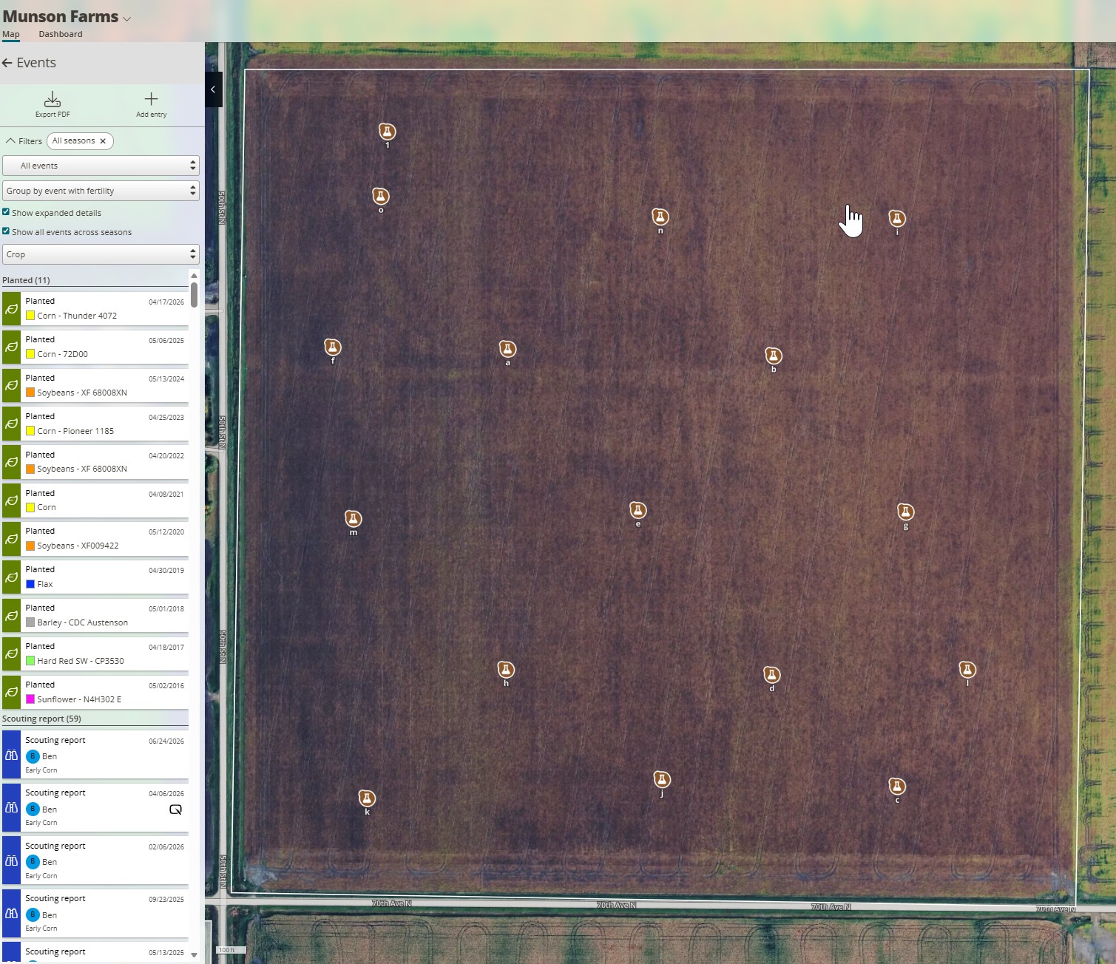This screenshot has height=964, width=1116.
Task: Click binoculars icon for 06/24/2026 scouting report
Action: pyautogui.click(x=11, y=755)
